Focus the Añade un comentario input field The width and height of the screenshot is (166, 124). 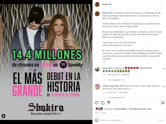tap(127, 120)
